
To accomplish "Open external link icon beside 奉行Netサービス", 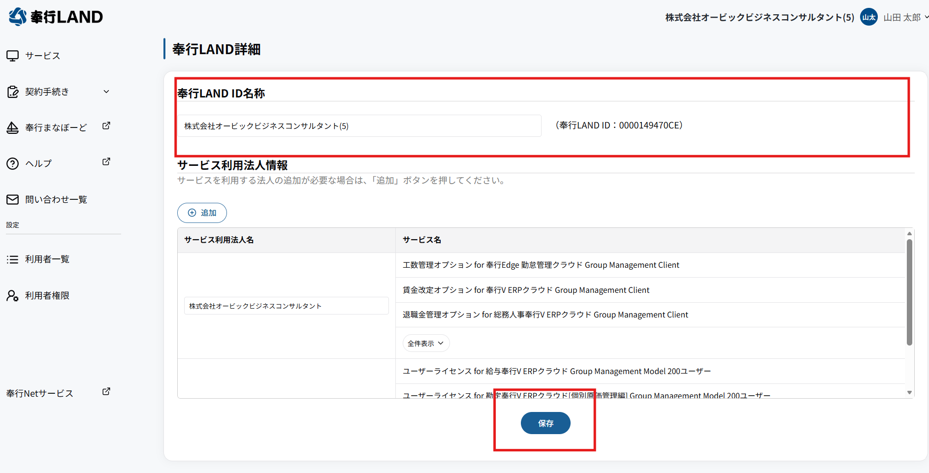I will (106, 392).
